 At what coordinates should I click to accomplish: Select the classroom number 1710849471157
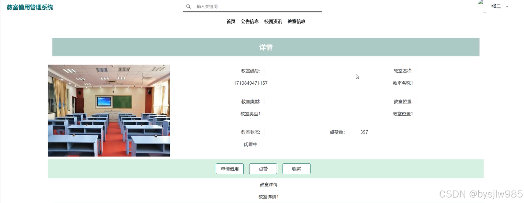[x=251, y=83]
